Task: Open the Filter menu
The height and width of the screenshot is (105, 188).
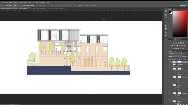Action: (x=30, y=2)
